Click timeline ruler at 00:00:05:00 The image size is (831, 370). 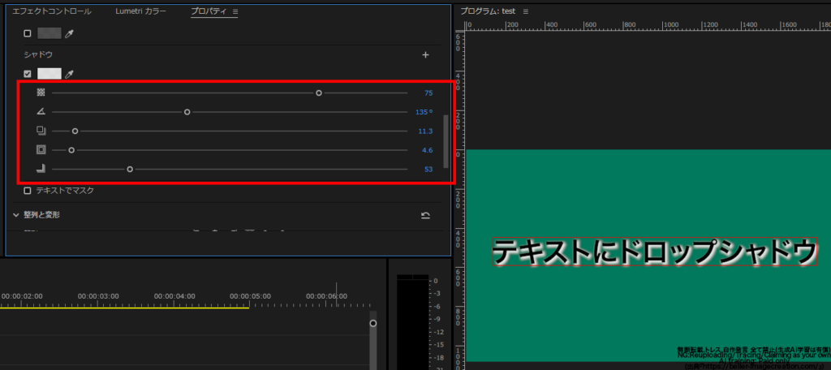pyautogui.click(x=250, y=296)
